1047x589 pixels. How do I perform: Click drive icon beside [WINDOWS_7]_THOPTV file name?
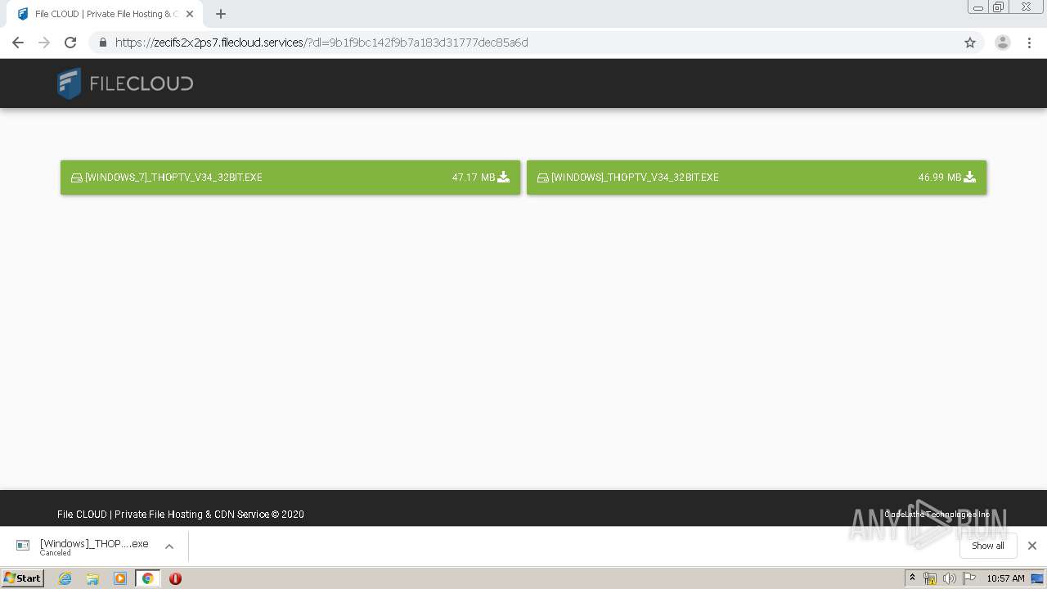pyautogui.click(x=77, y=178)
